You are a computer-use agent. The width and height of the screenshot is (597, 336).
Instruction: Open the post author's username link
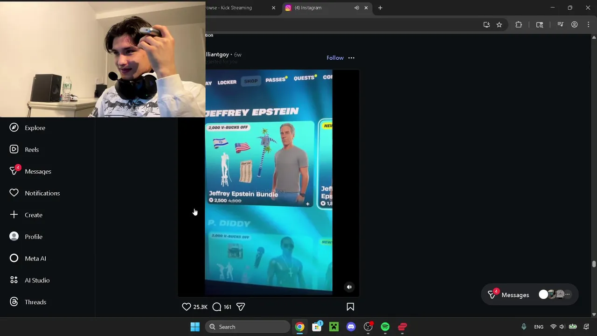[217, 55]
